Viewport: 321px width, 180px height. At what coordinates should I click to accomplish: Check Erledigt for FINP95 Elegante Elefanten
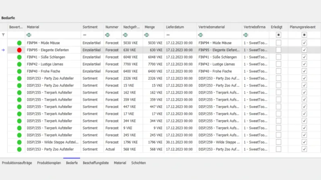coord(278,50)
